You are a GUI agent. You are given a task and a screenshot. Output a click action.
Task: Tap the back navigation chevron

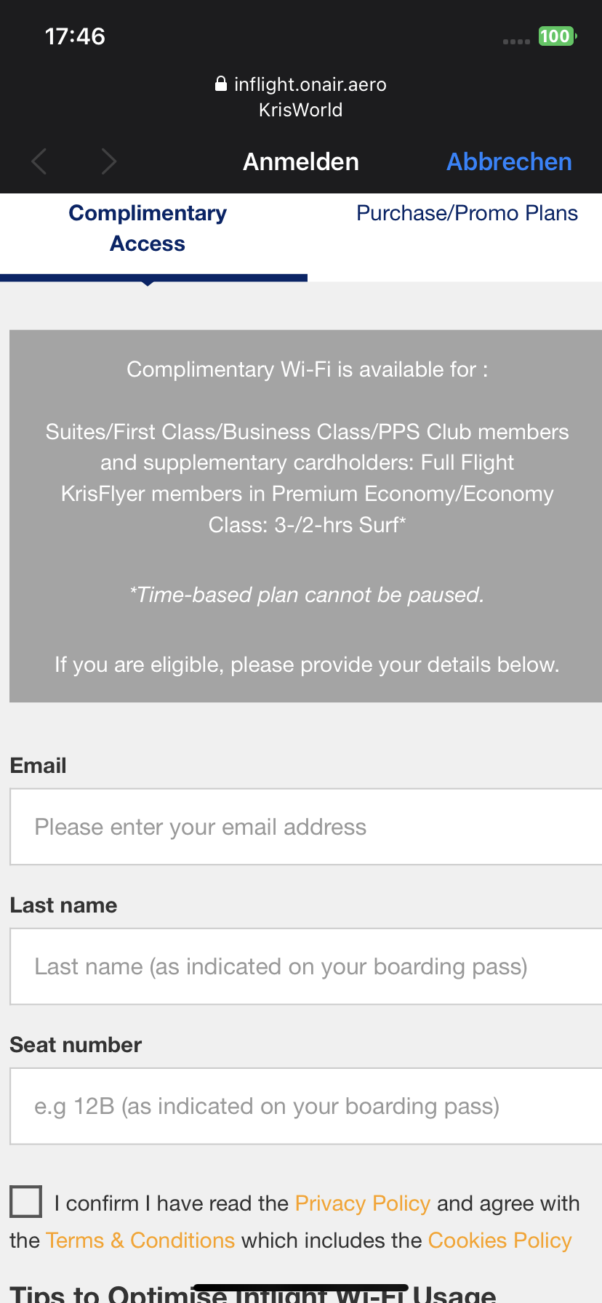[40, 161]
